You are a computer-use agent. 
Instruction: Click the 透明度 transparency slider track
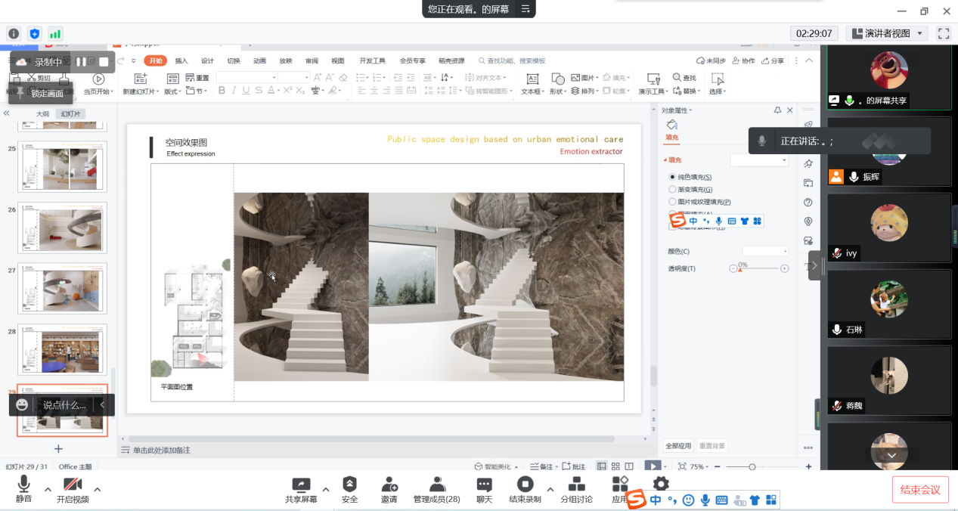point(758,268)
